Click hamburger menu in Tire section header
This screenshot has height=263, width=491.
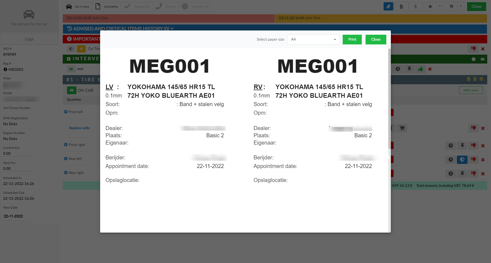click(x=481, y=79)
